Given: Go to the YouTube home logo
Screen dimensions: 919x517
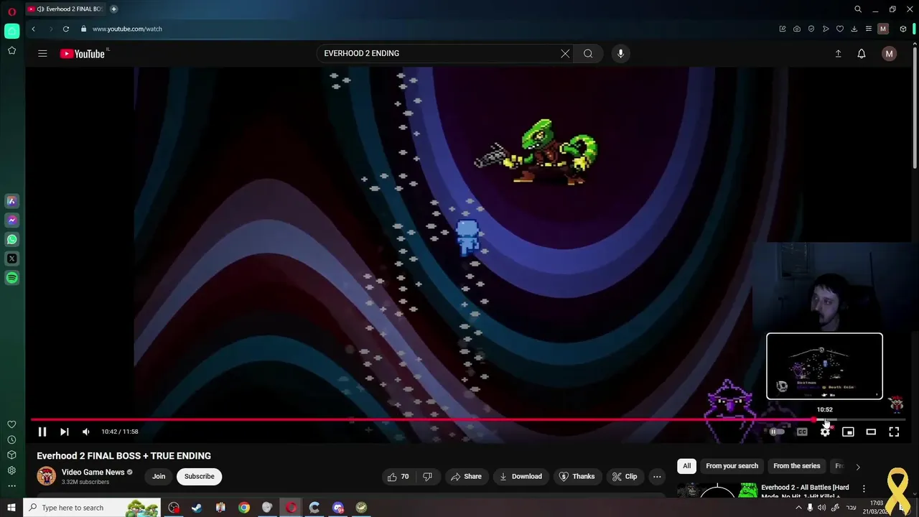Looking at the screenshot, I should coord(83,53).
